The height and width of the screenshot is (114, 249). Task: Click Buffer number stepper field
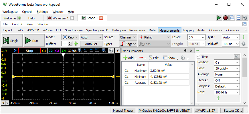pyautogui.click(x=67, y=44)
